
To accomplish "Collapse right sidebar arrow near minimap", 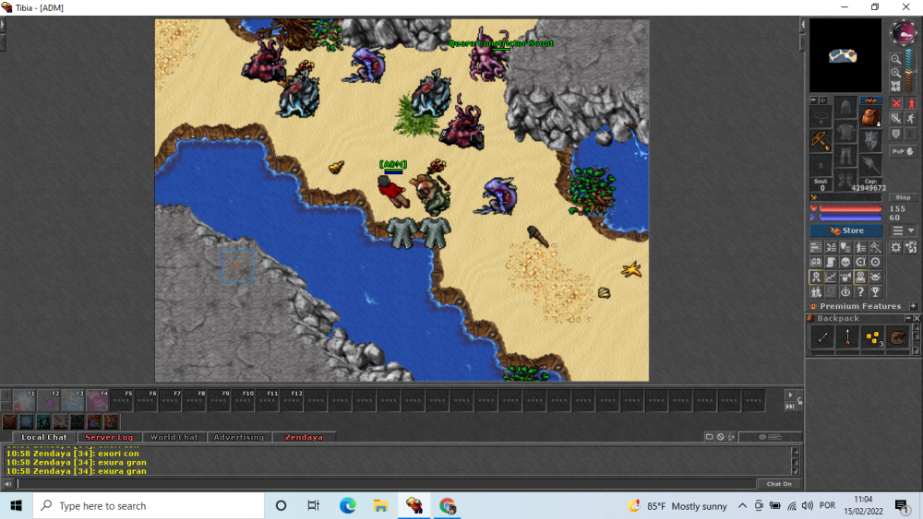I will (802, 25).
